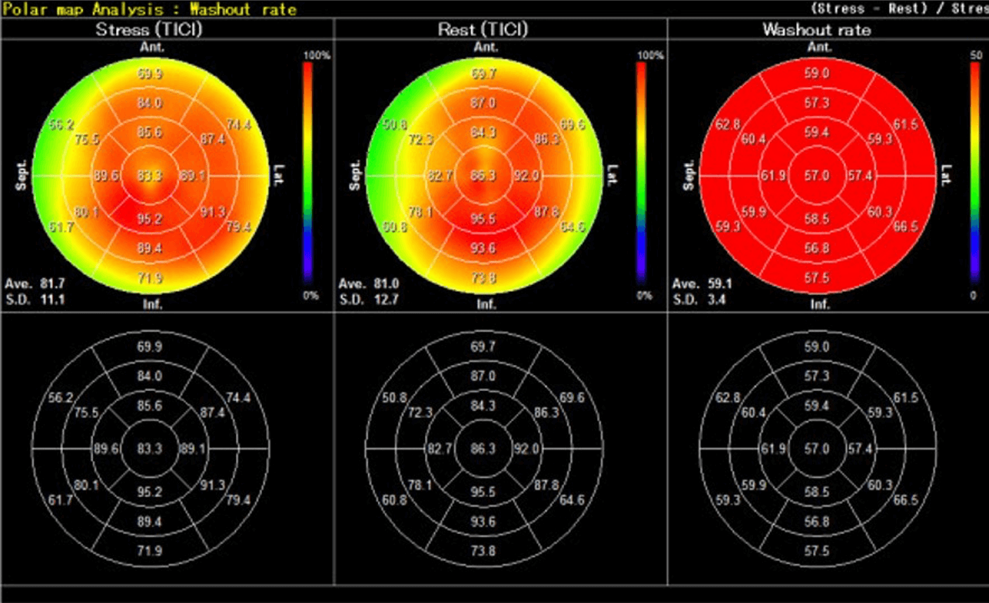This screenshot has width=989, height=603.
Task: Select the Washout rate panel header
Action: tap(816, 29)
